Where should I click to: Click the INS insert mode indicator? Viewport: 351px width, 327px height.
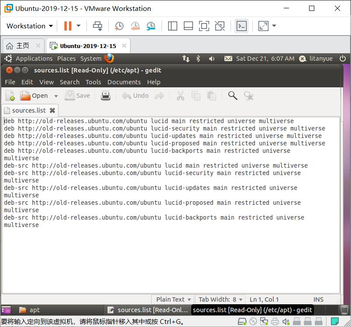[318, 299]
